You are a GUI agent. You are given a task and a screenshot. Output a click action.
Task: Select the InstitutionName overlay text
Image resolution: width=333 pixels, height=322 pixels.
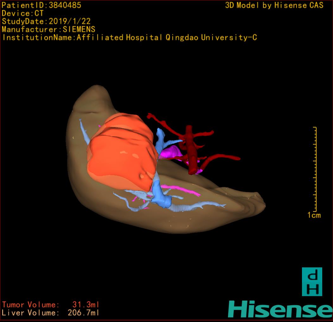[x=129, y=38]
